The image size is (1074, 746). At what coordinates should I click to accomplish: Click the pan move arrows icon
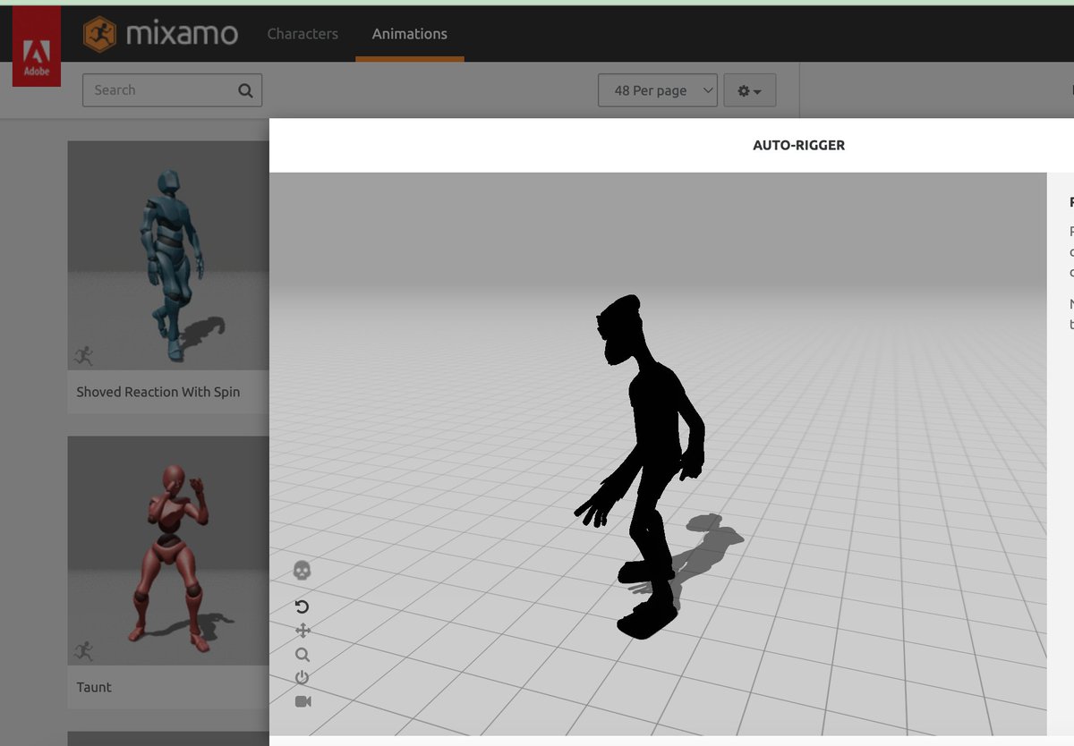pos(303,631)
